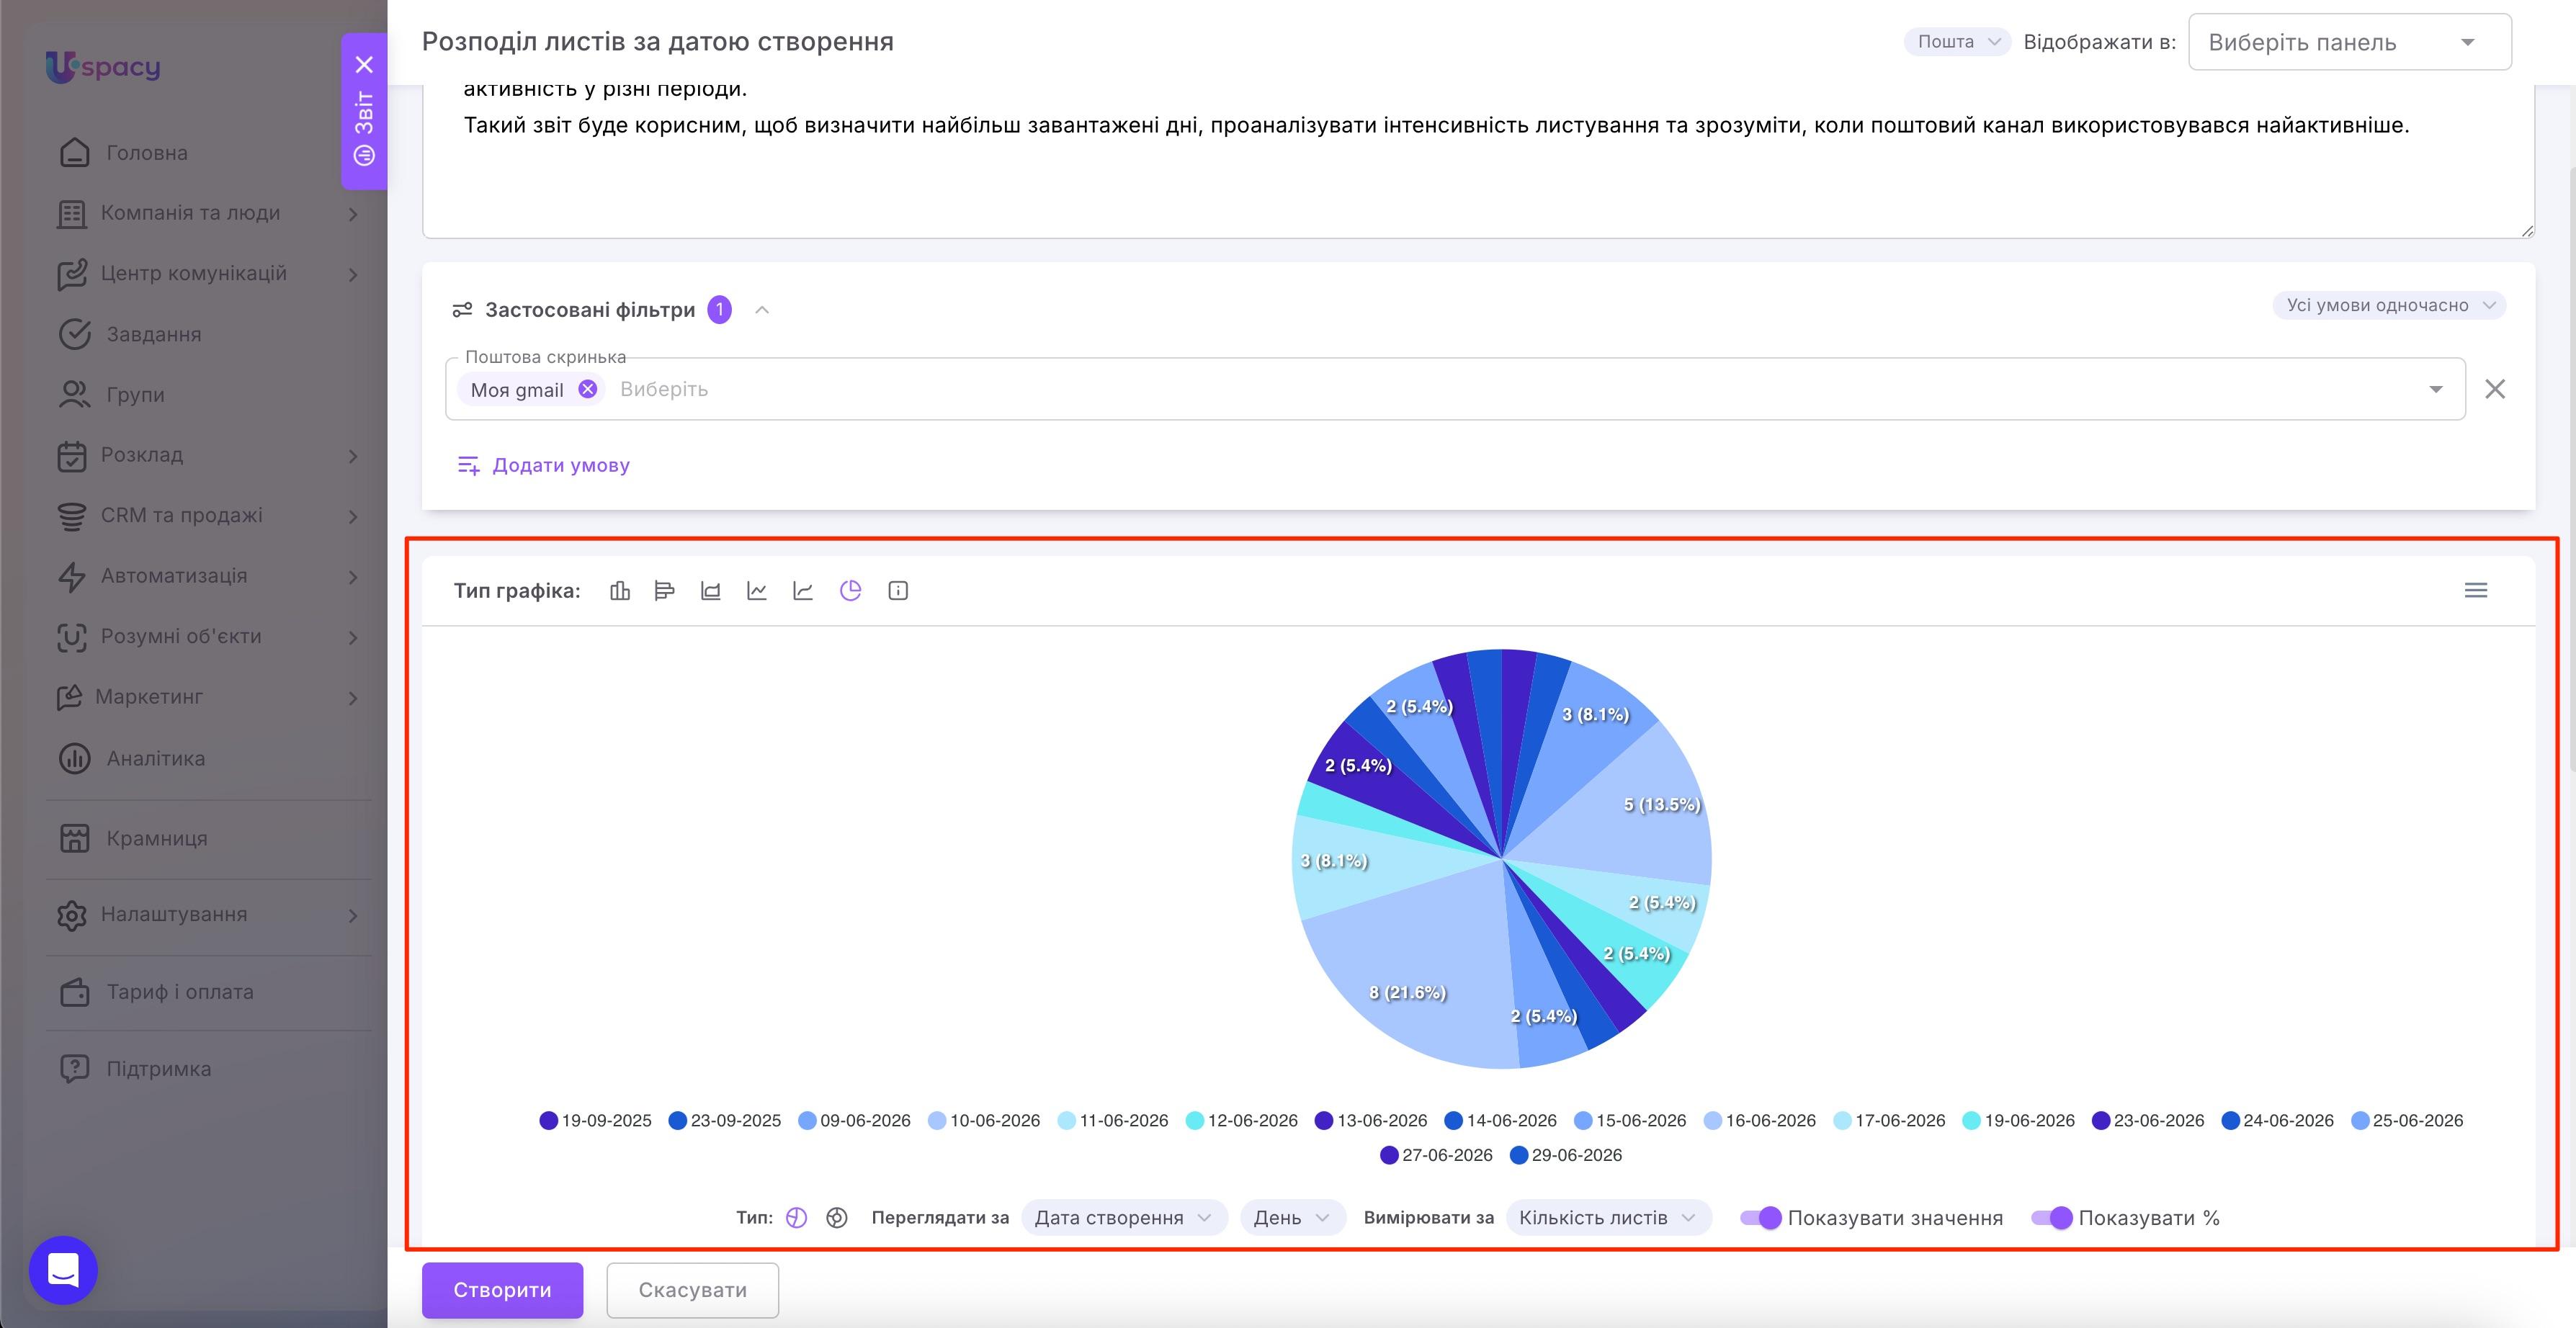
Task: Collapse the Застосовані фільтри section
Action: pyautogui.click(x=762, y=310)
